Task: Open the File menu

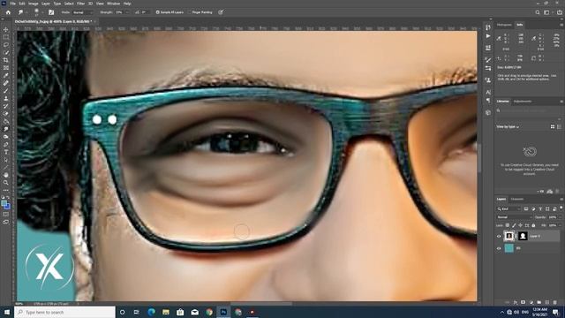Action: point(12,4)
